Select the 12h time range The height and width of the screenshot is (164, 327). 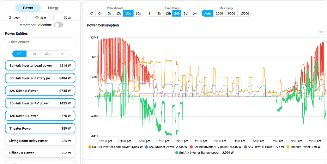click(x=168, y=13)
